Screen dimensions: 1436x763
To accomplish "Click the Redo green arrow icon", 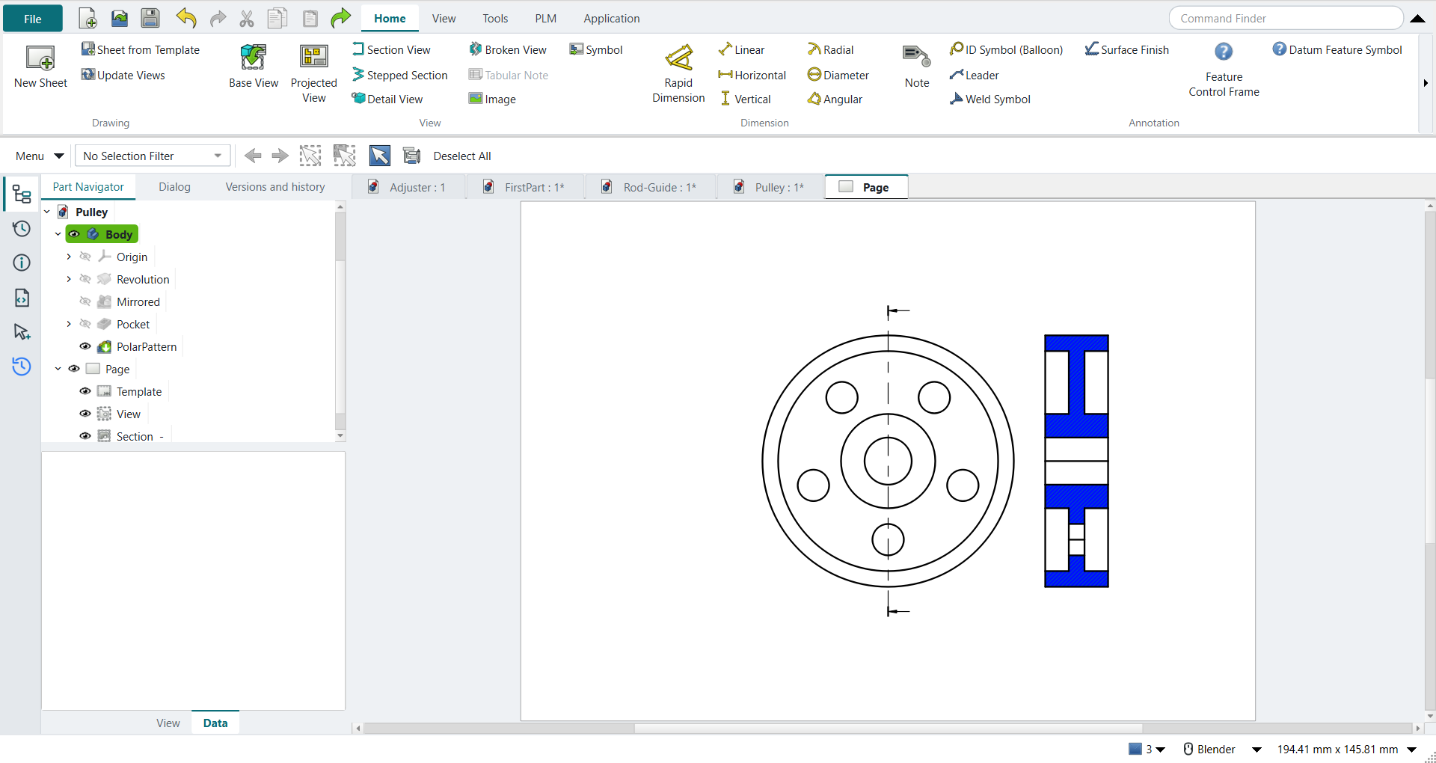I will click(340, 18).
